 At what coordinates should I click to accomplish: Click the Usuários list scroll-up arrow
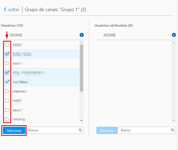pyautogui.click(x=81, y=42)
